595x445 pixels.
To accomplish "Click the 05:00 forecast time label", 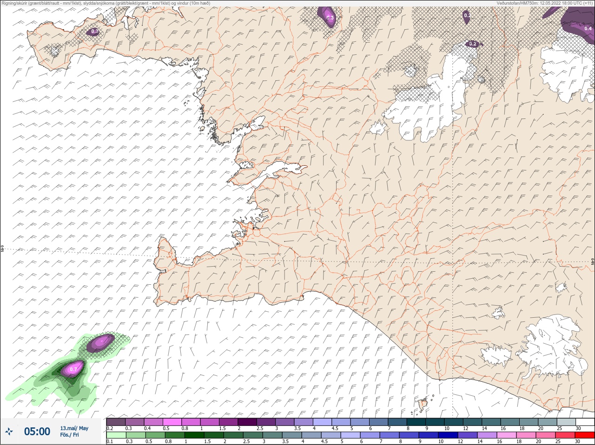I will click(37, 432).
